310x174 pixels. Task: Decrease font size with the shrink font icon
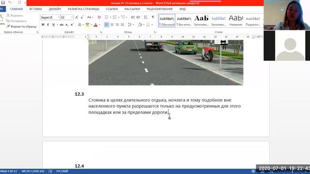point(82,17)
